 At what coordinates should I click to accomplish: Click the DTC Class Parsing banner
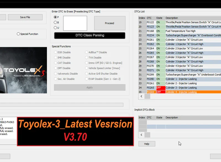(90, 35)
